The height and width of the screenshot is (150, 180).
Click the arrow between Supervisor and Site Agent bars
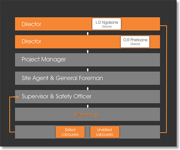tap(88, 88)
